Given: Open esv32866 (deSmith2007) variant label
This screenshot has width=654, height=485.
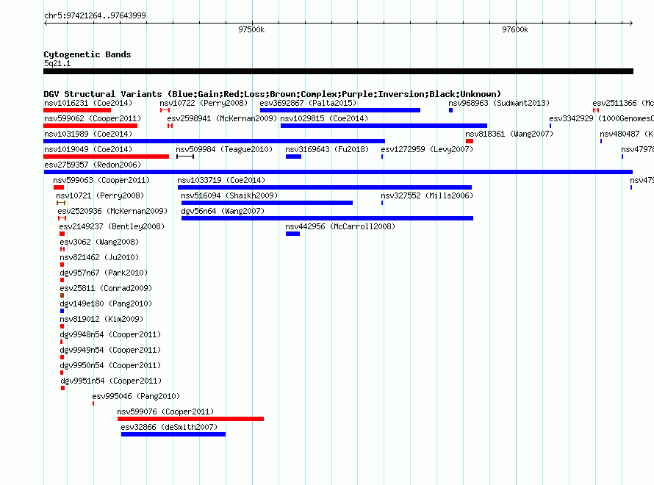Looking at the screenshot, I should tap(169, 427).
